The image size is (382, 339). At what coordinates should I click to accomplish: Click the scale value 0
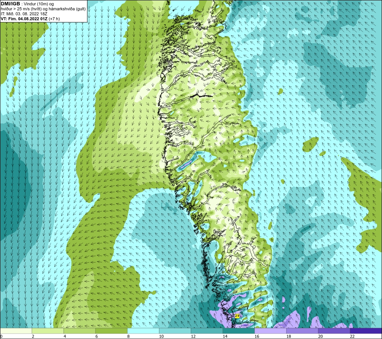coord(1,337)
